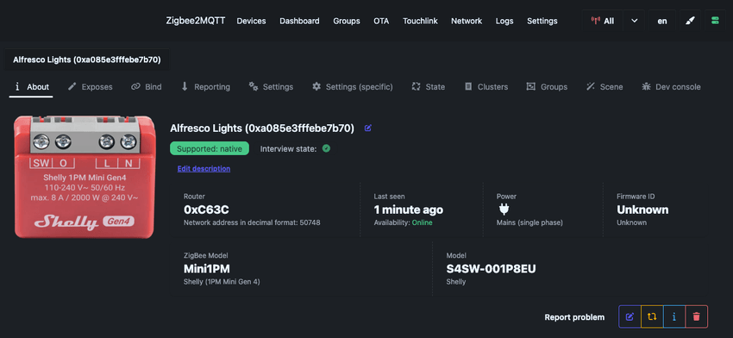Toggle the All permit join button

(603, 21)
